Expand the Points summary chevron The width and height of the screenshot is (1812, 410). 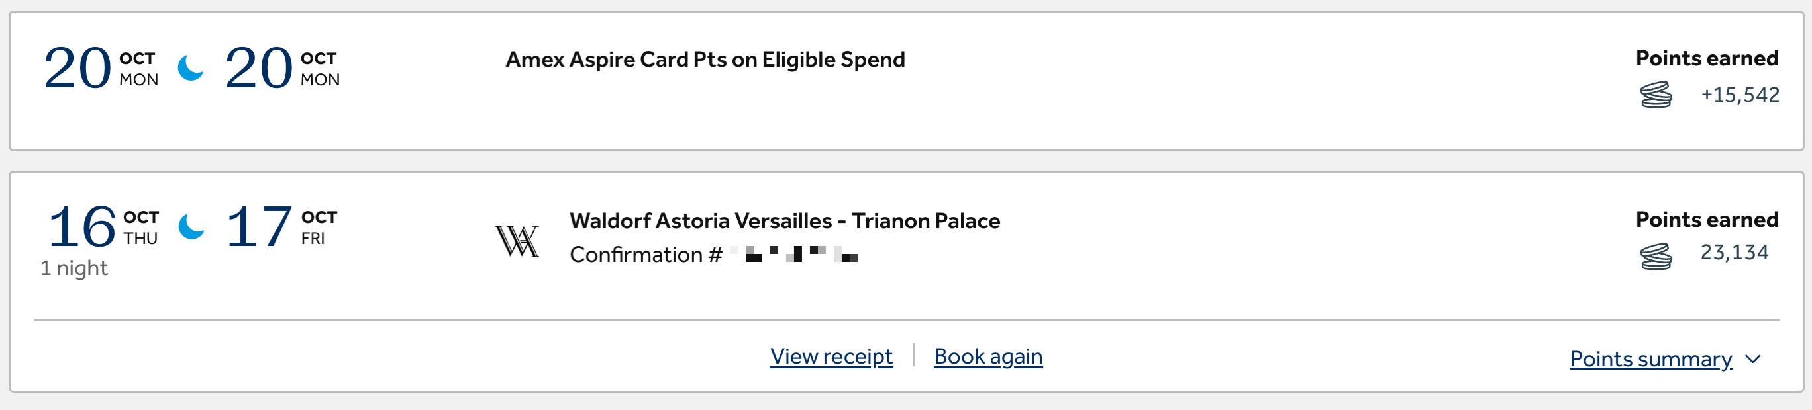tap(1753, 360)
